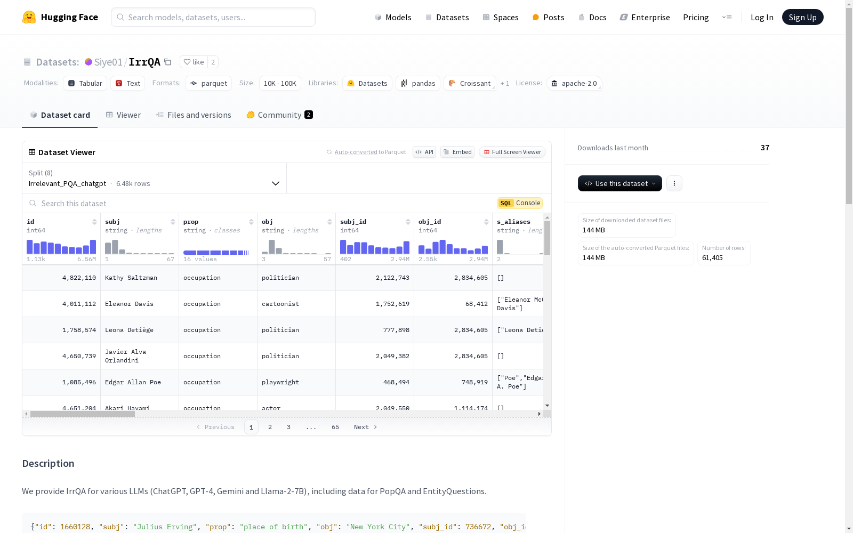This screenshot has width=853, height=533.
Task: Show additional libraries with +1
Action: [x=505, y=83]
